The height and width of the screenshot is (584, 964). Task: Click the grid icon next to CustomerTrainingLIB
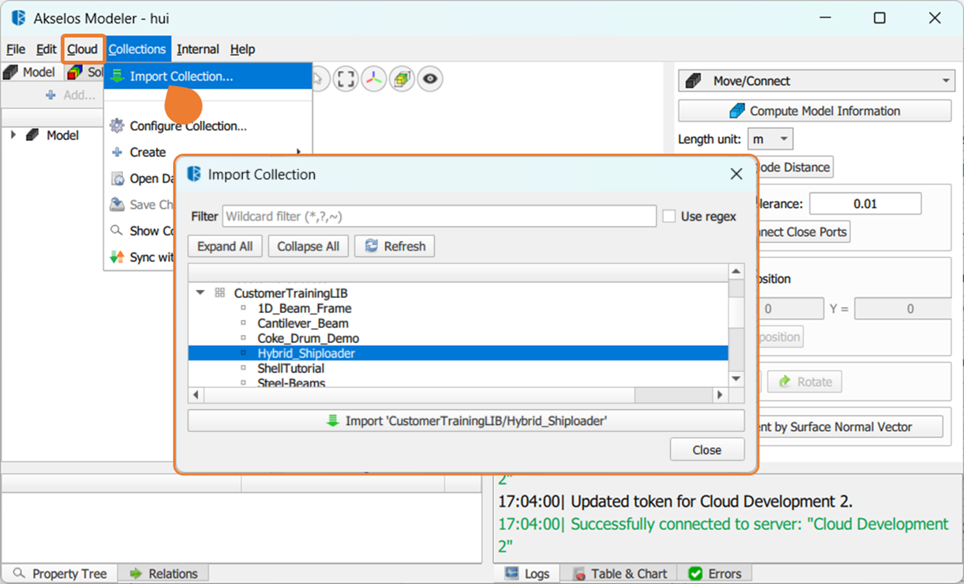(220, 293)
